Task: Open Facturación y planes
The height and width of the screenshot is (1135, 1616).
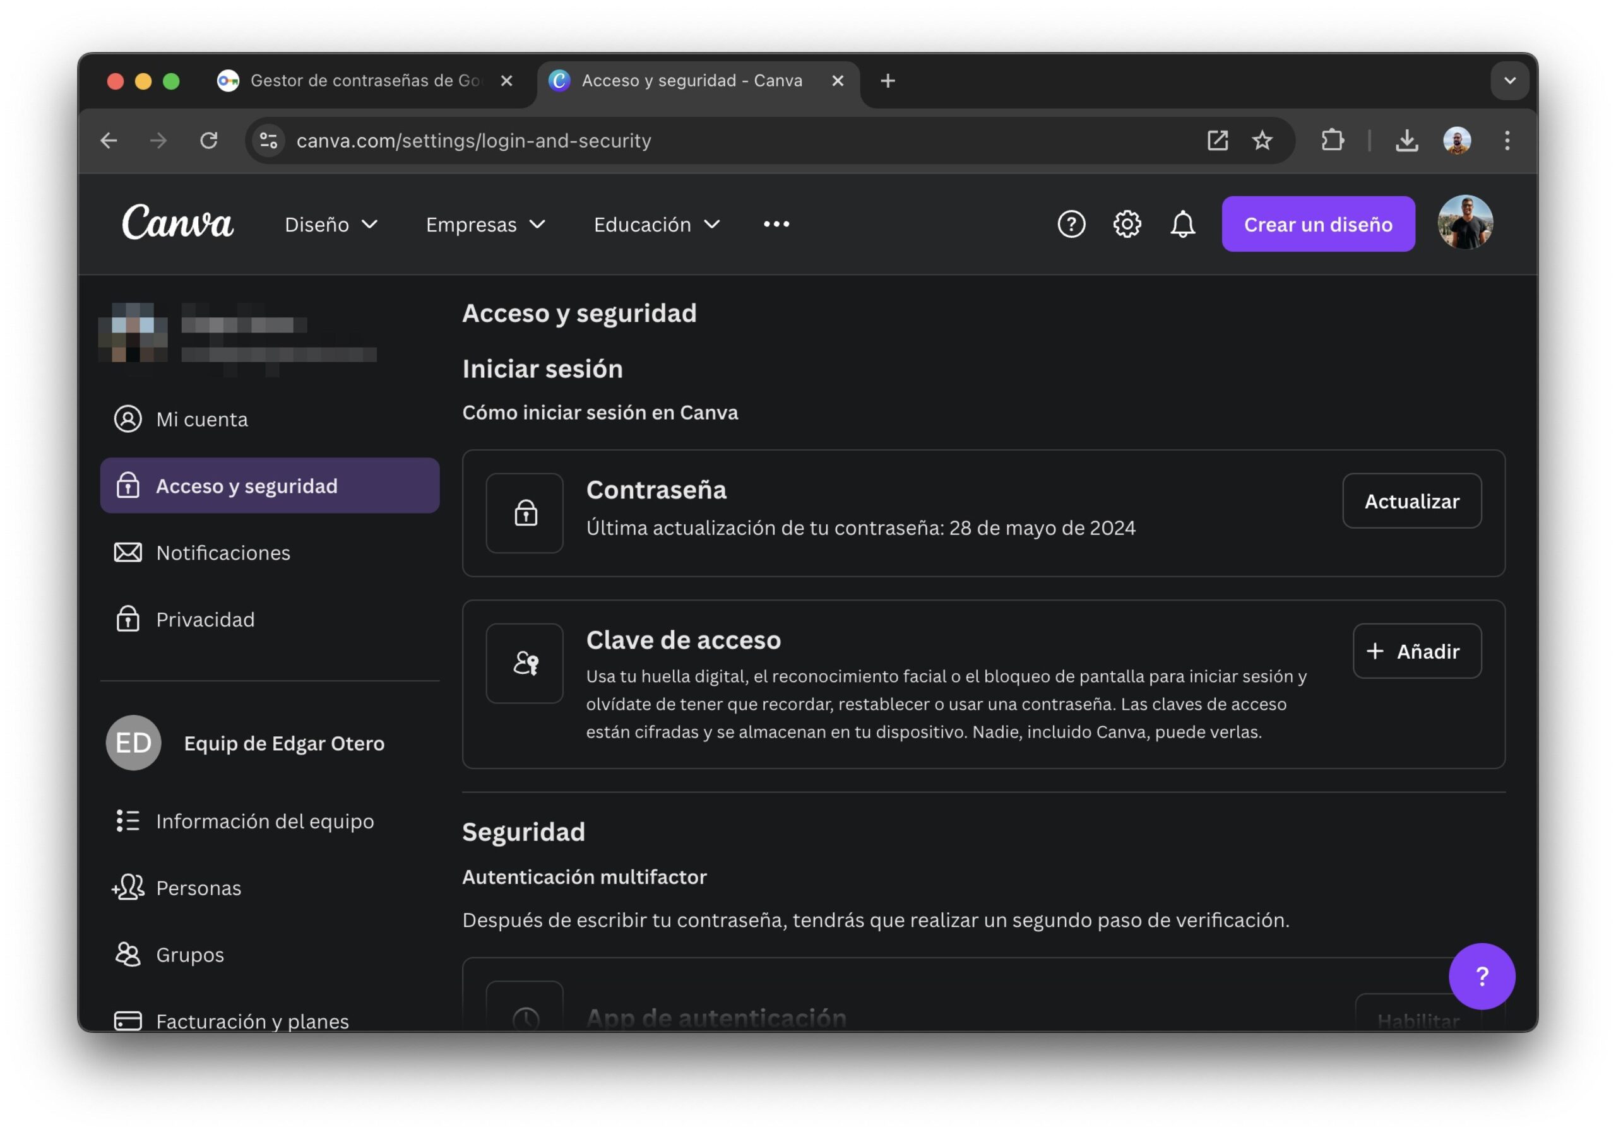Action: click(270, 1021)
